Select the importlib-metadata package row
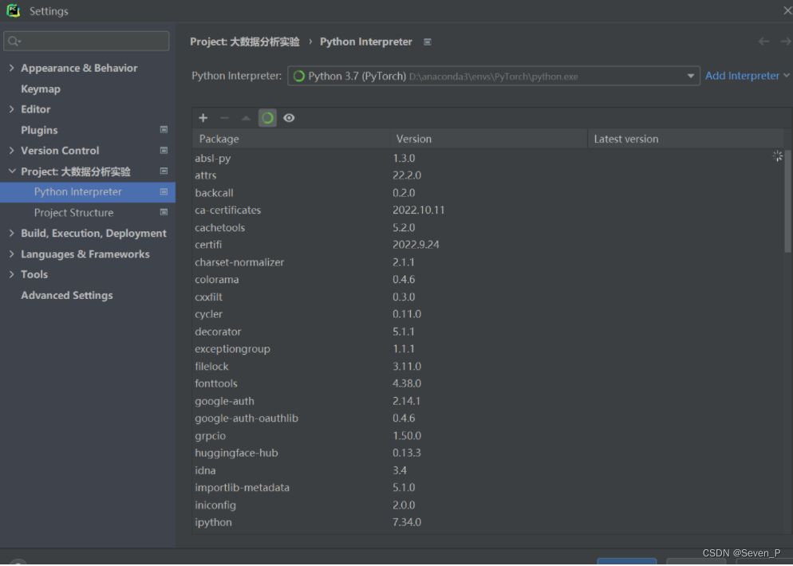This screenshot has height=566, width=793. coord(488,488)
